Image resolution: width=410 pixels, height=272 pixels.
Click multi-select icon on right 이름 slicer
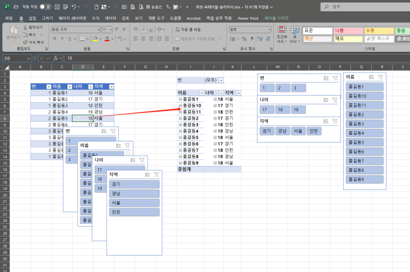(372, 77)
